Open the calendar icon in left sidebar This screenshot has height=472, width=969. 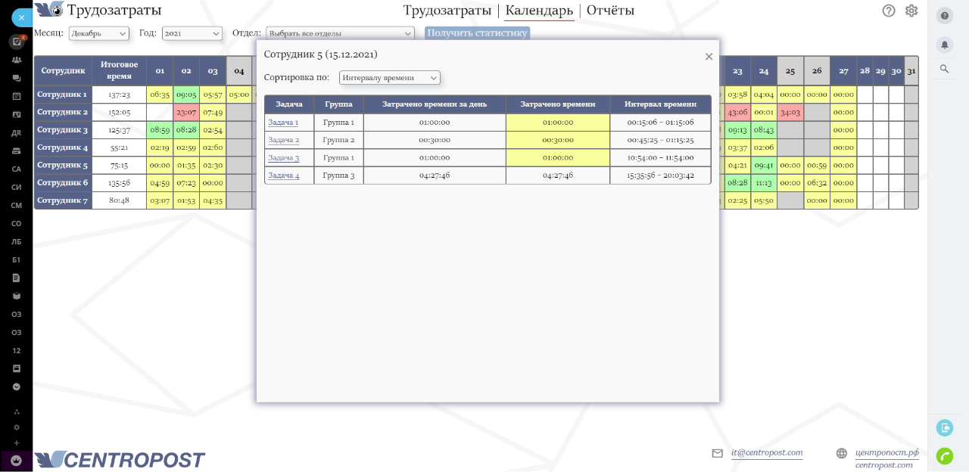[x=17, y=96]
